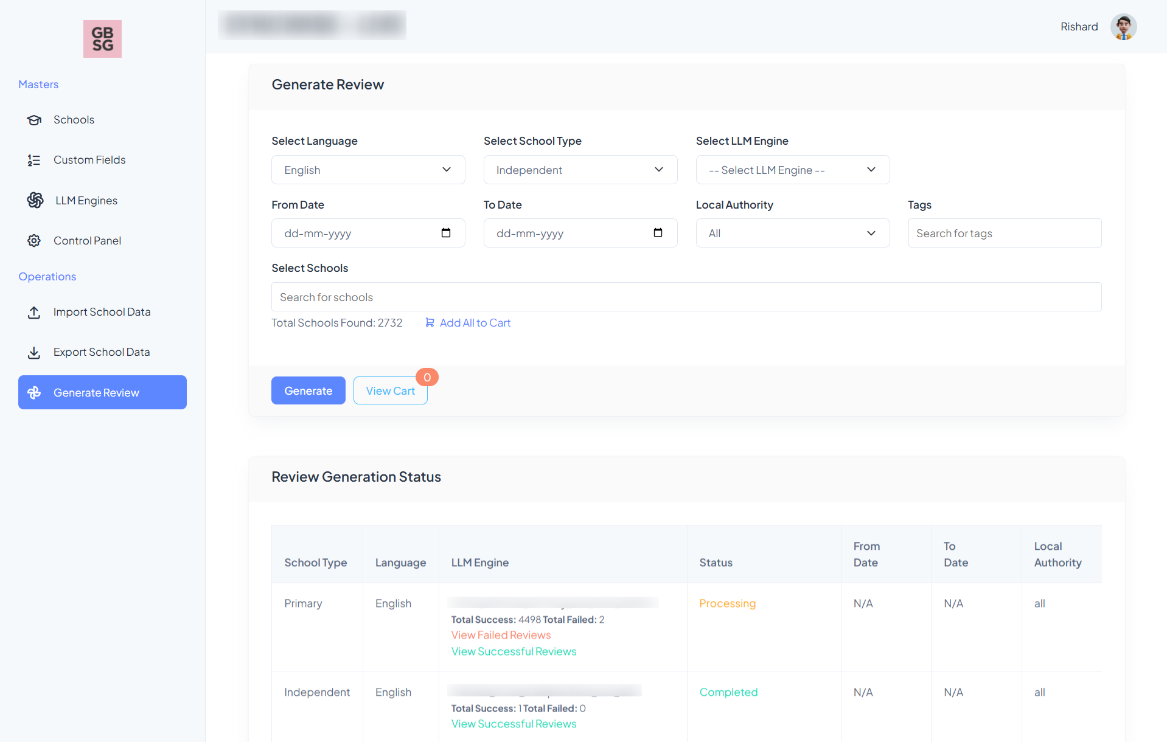Image resolution: width=1167 pixels, height=742 pixels.
Task: Go to Export School Data menu item
Action: click(x=102, y=352)
